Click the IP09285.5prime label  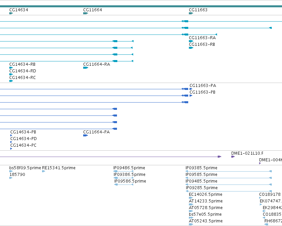coord(202,188)
